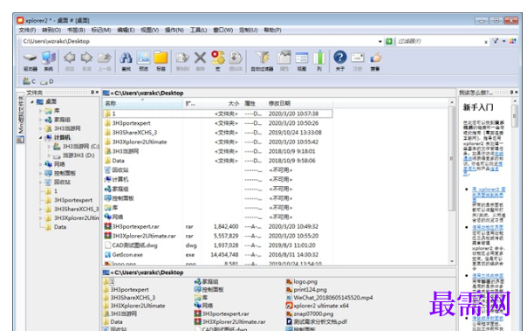The height and width of the screenshot is (331, 527).
Task: Sort by the 属性 column header
Action: tap(253, 103)
